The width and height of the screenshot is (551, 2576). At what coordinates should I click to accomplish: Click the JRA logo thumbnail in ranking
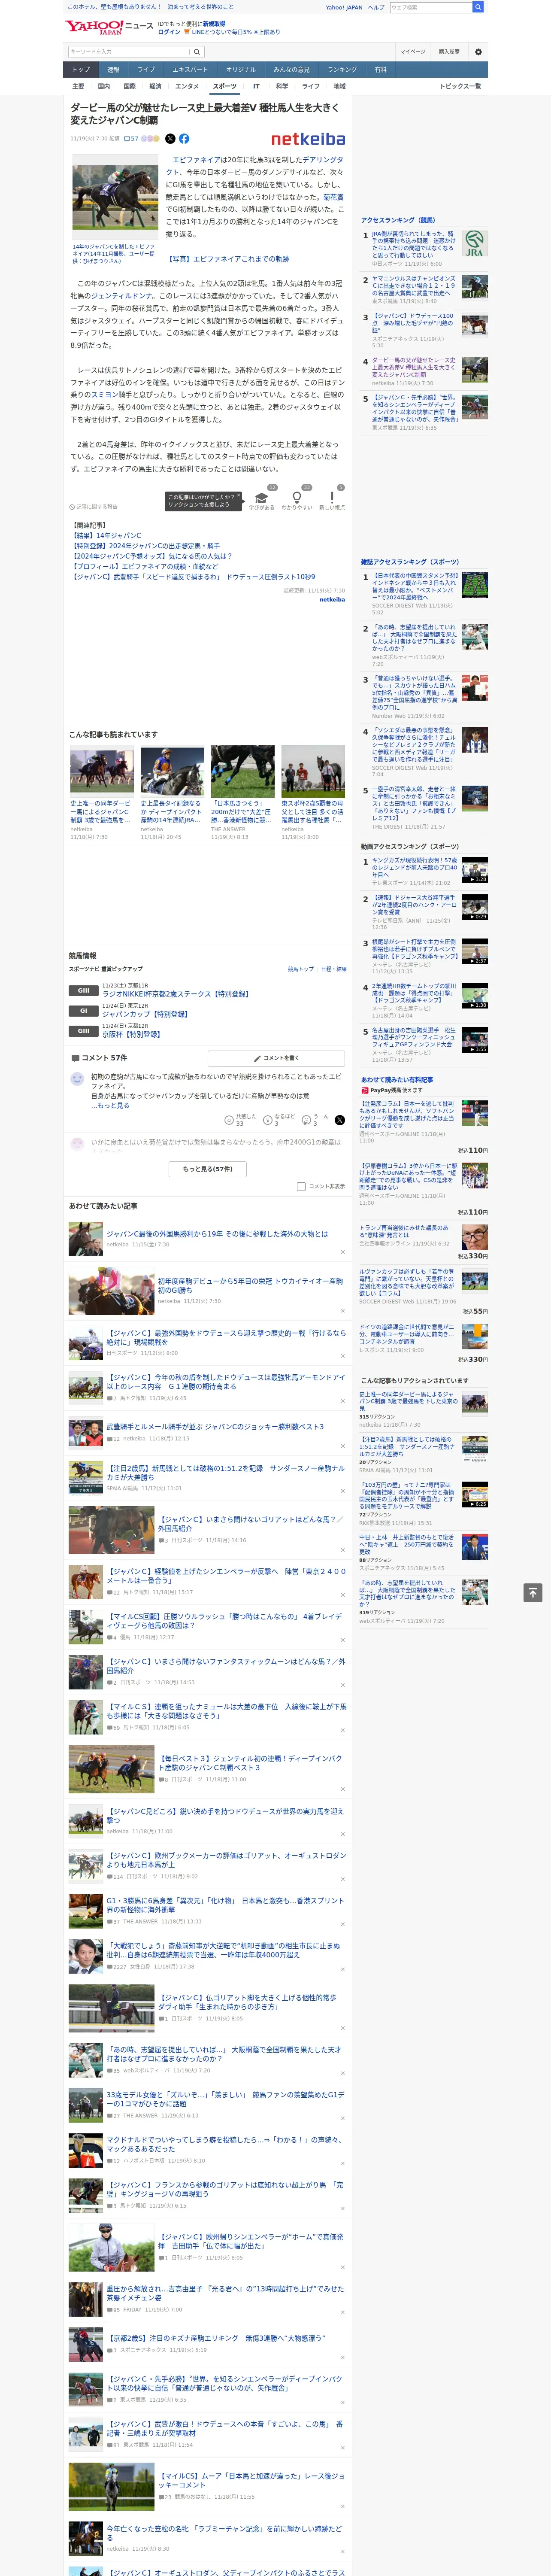475,244
